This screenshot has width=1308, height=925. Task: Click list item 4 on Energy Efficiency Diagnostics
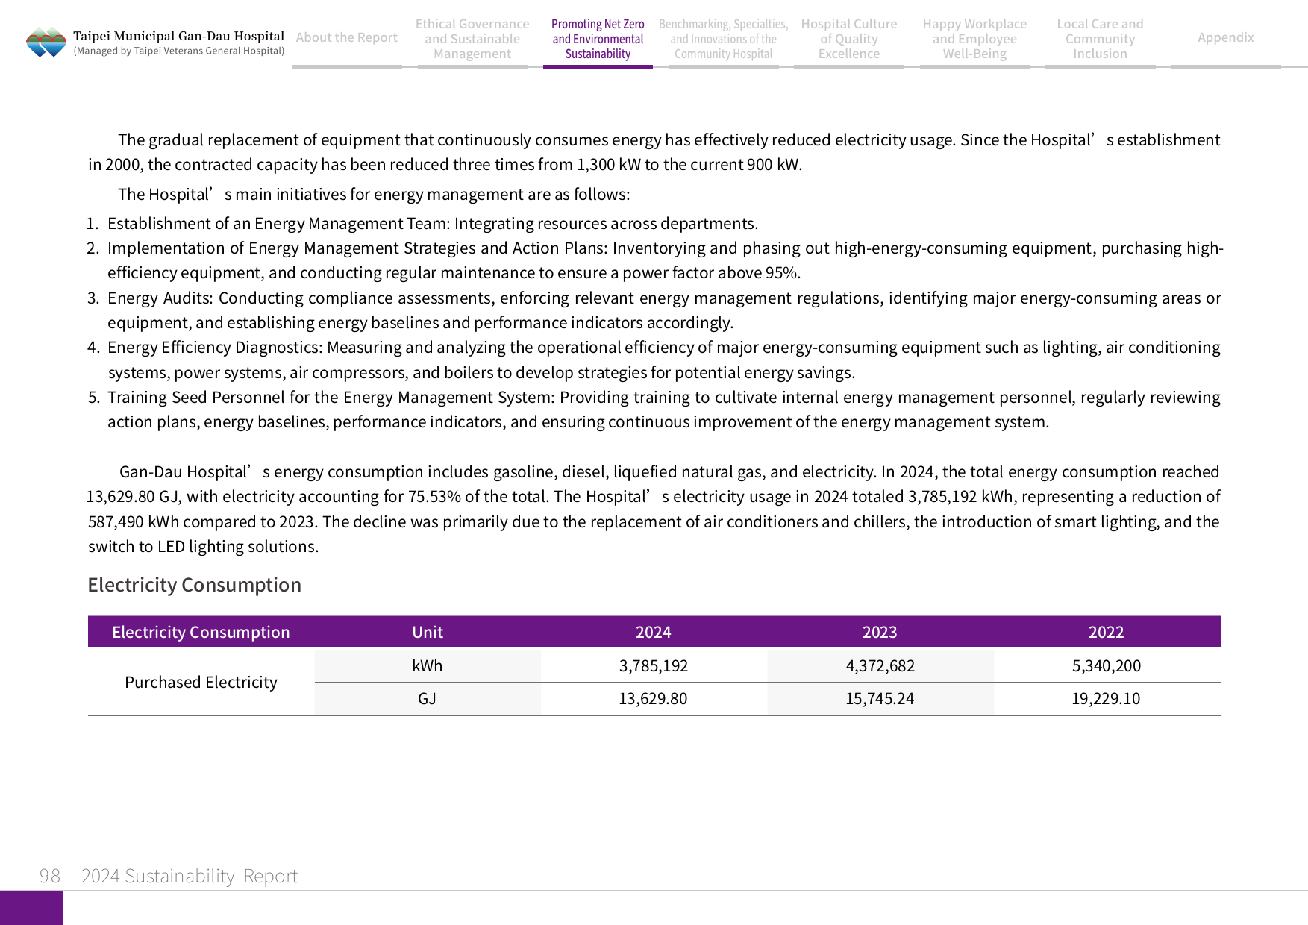point(654,360)
